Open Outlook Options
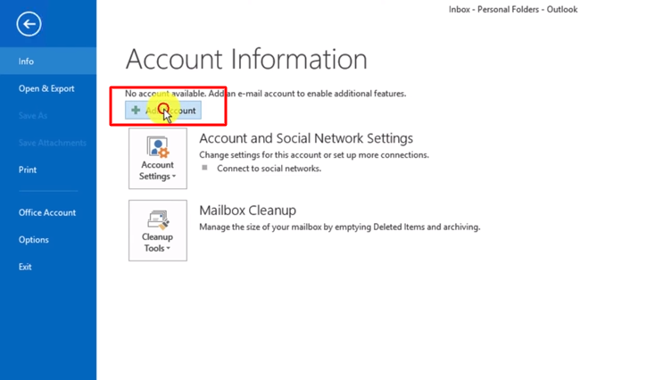Viewport: 663px width, 380px height. pos(48,240)
